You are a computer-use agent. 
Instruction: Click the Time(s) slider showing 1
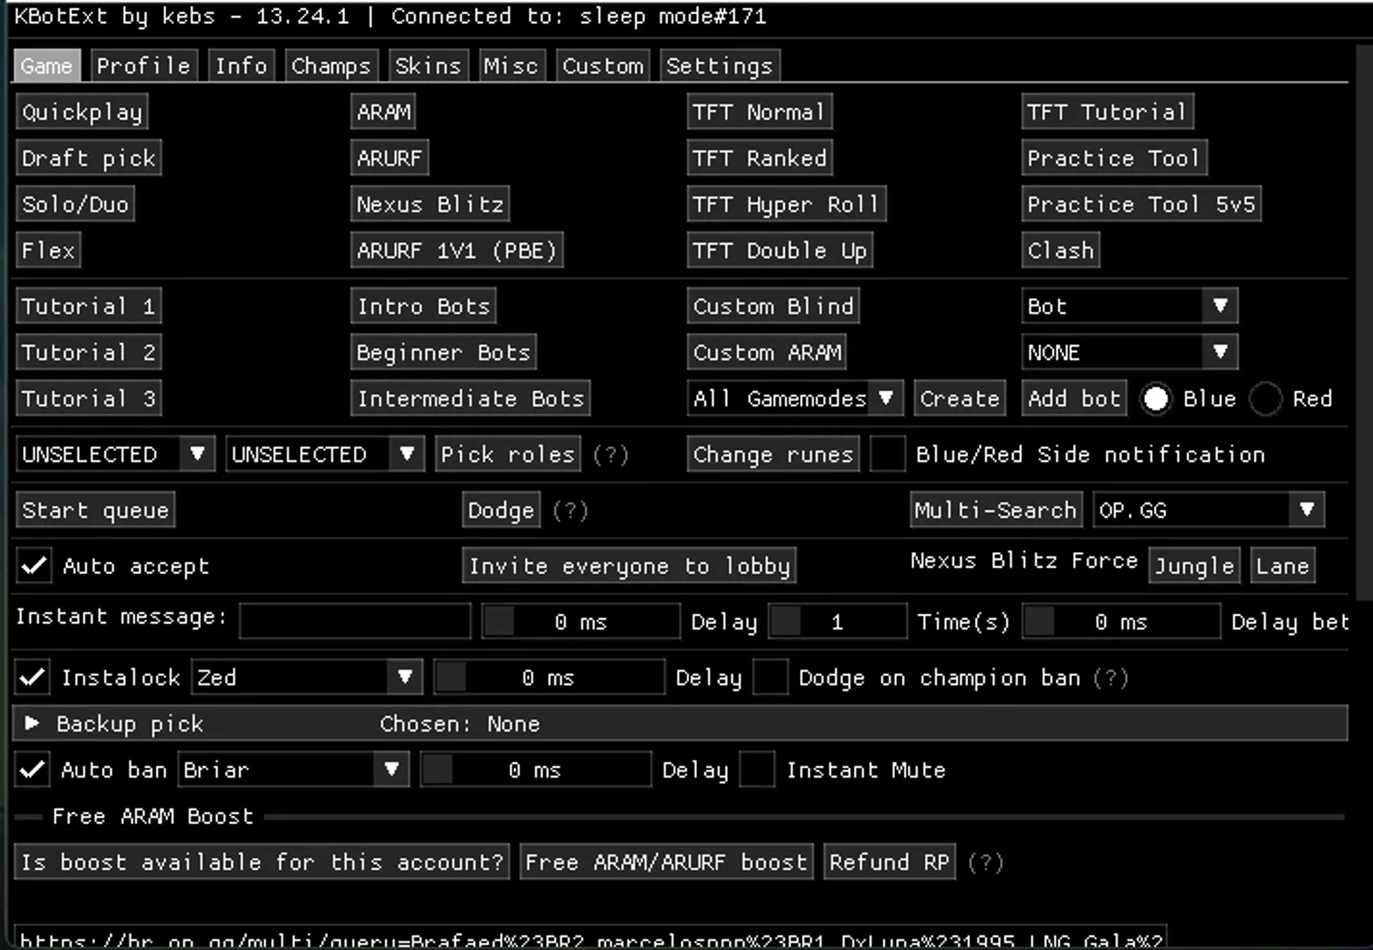pos(838,622)
